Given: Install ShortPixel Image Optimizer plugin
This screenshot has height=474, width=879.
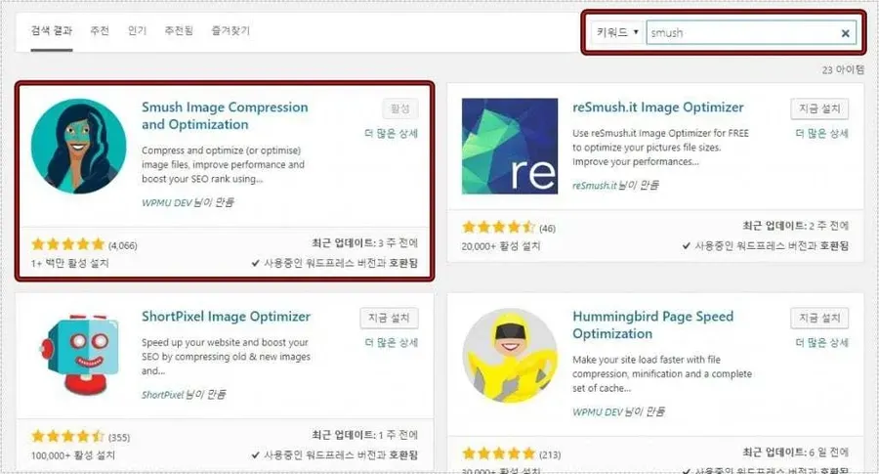Looking at the screenshot, I should [x=389, y=318].
